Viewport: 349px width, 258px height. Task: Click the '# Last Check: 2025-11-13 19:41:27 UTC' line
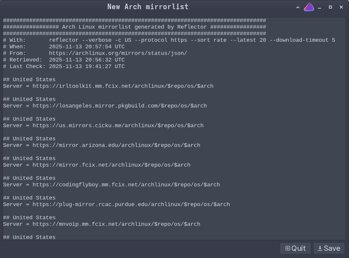(x=64, y=66)
